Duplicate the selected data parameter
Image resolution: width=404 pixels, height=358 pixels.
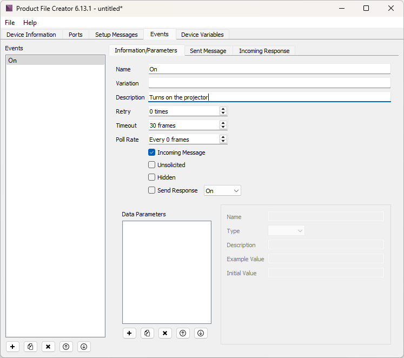pos(147,333)
